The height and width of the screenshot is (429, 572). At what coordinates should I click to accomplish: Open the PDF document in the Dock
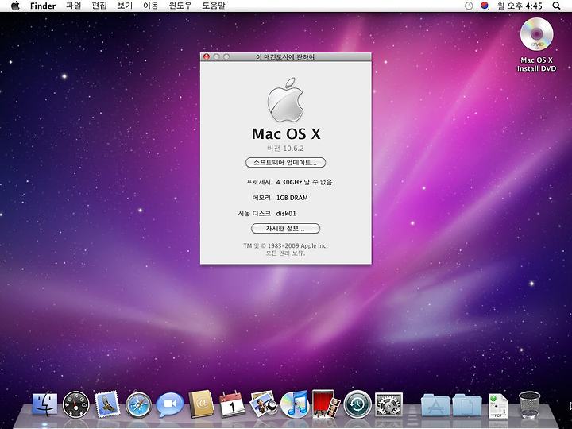coord(498,406)
